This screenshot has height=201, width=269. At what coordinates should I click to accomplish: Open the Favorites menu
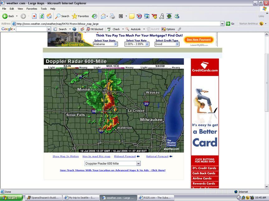pyautogui.click(x=32, y=9)
